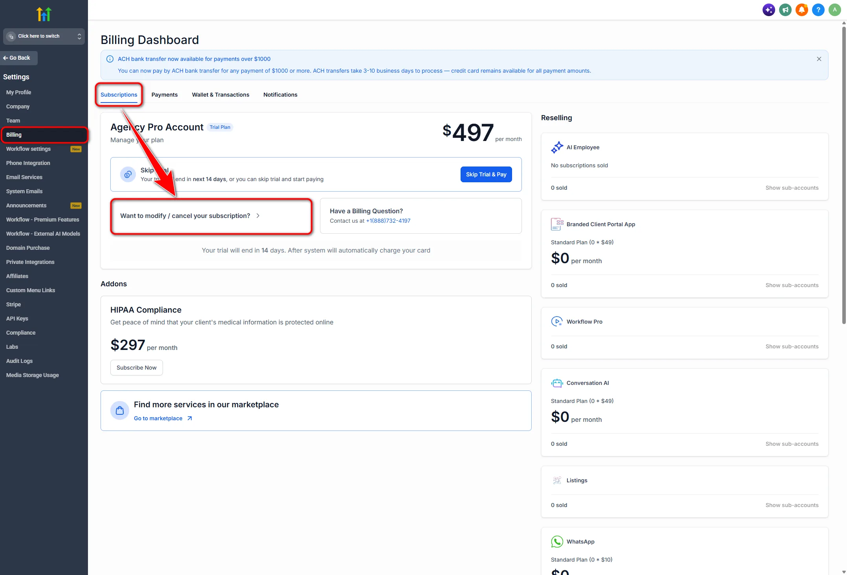This screenshot has height=575, width=847.
Task: Click the Listings icon
Action: tap(557, 480)
